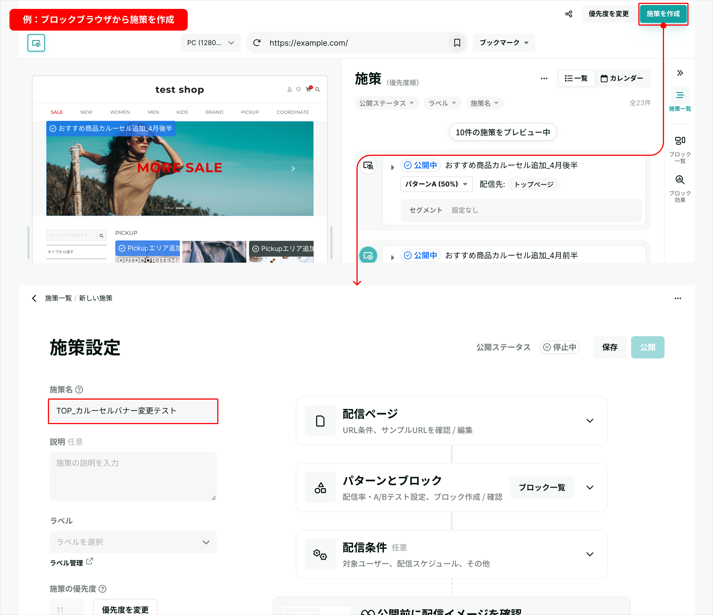
Task: Collapse the side panel with double chevron
Action: [x=680, y=73]
